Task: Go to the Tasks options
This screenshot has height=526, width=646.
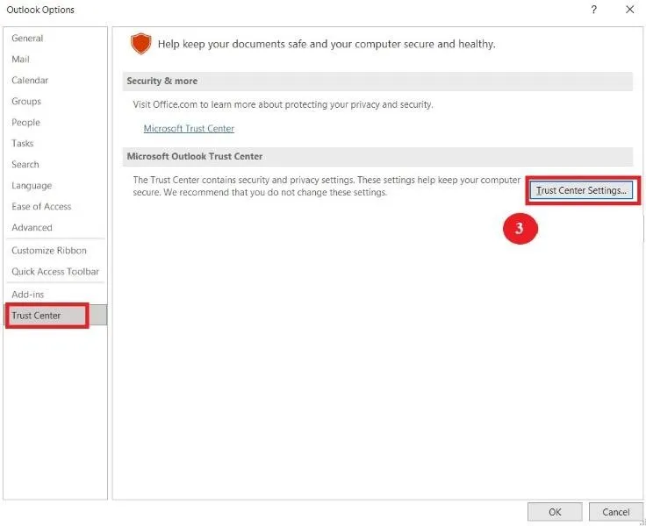Action: pos(23,144)
